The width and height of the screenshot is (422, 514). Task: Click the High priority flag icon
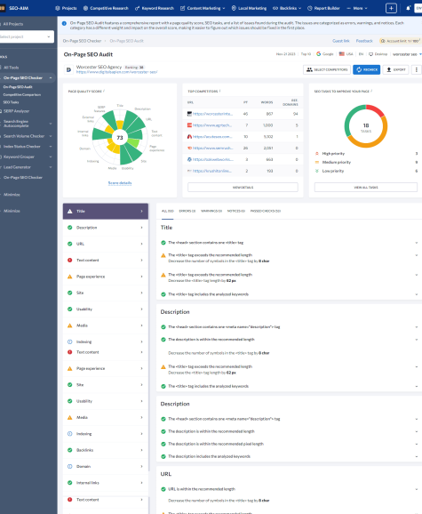pyautogui.click(x=317, y=154)
